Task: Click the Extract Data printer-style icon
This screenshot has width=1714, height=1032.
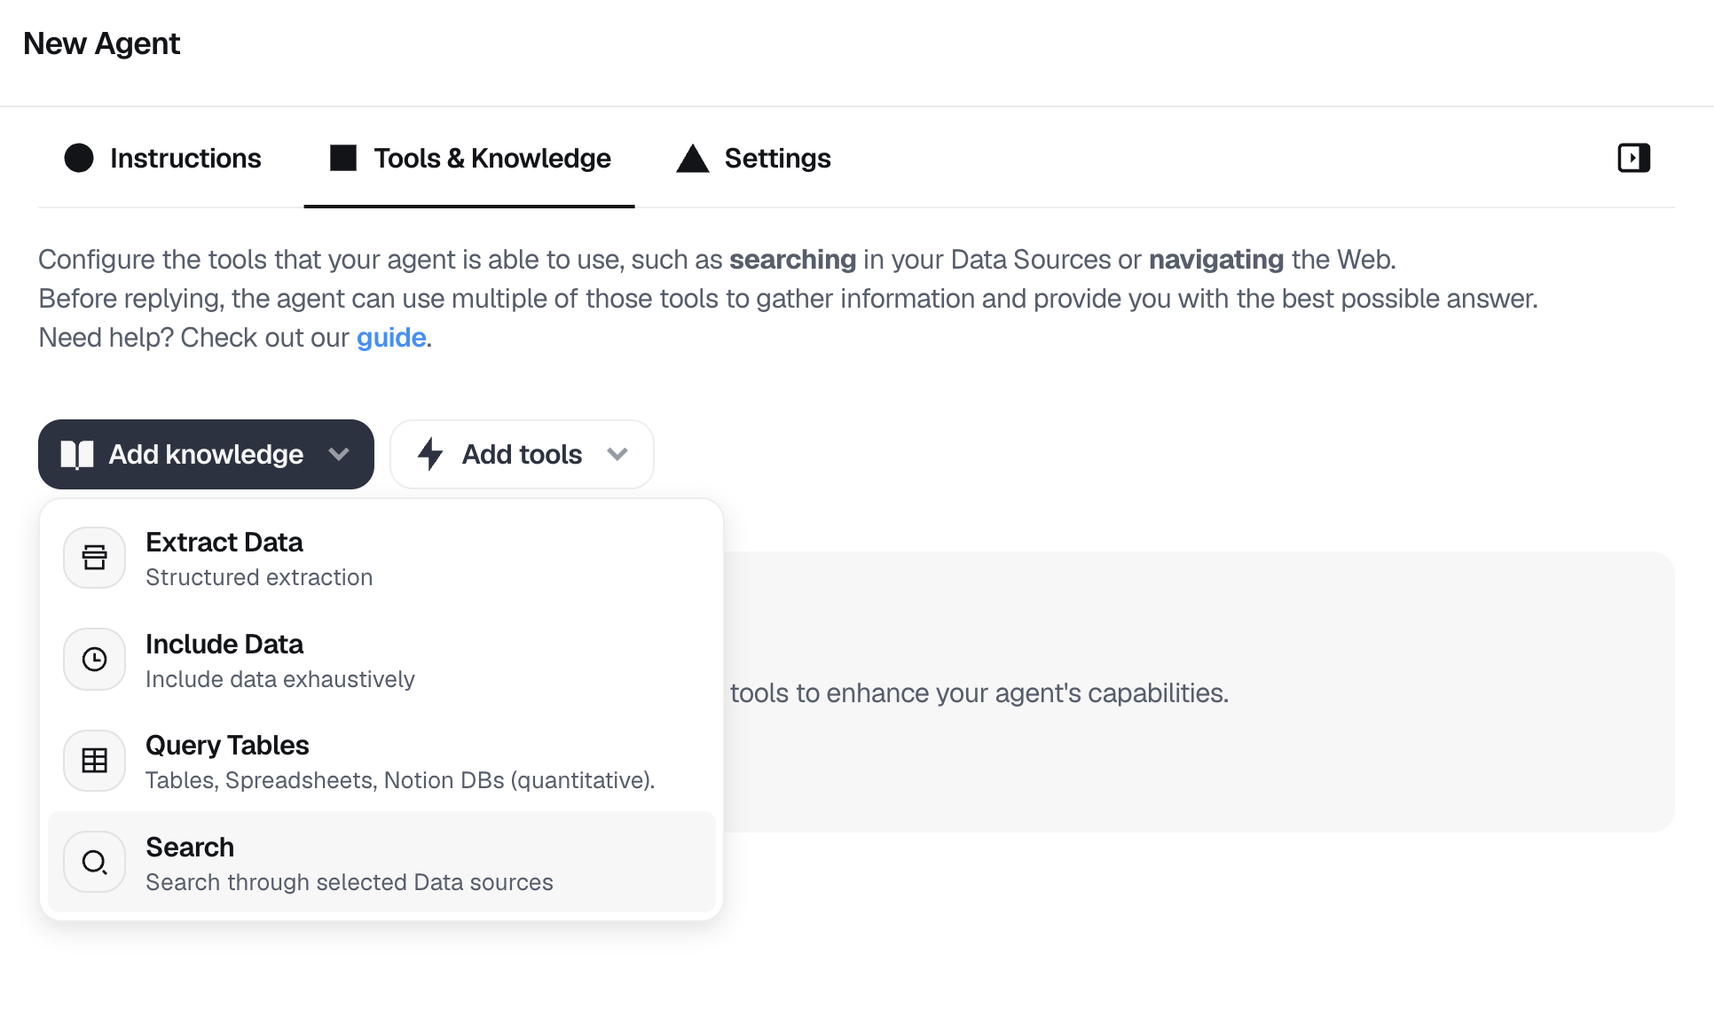Action: coord(94,558)
